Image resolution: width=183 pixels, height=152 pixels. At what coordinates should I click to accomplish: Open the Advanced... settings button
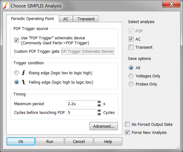(104, 126)
